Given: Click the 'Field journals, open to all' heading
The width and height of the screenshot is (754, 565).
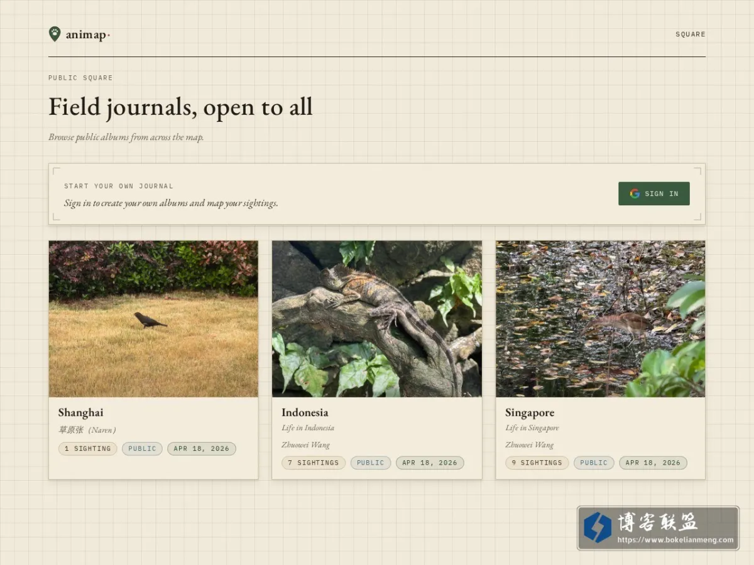Looking at the screenshot, I should coord(180,107).
